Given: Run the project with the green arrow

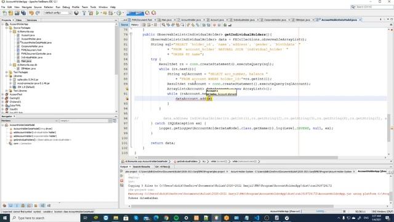Looking at the screenshot, I should click(97, 13).
